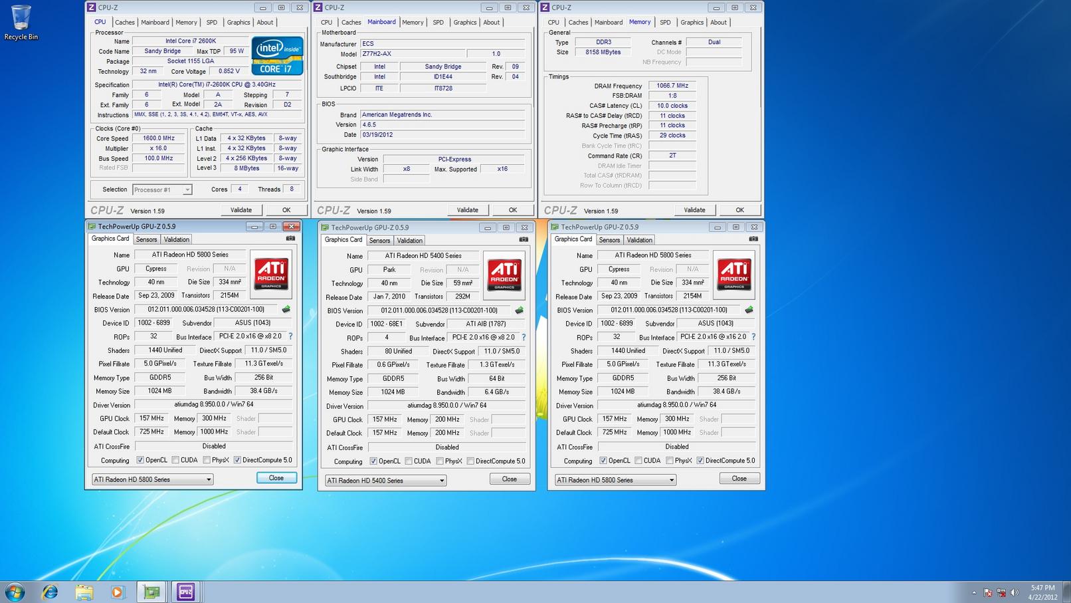
Task: Open the ATI Radeon HD 5400 Series GPU selector dropdown
Action: pos(385,480)
